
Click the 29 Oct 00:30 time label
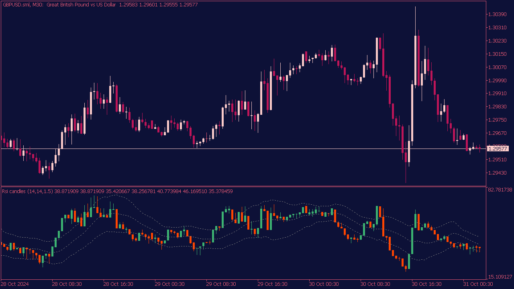pos(169,284)
